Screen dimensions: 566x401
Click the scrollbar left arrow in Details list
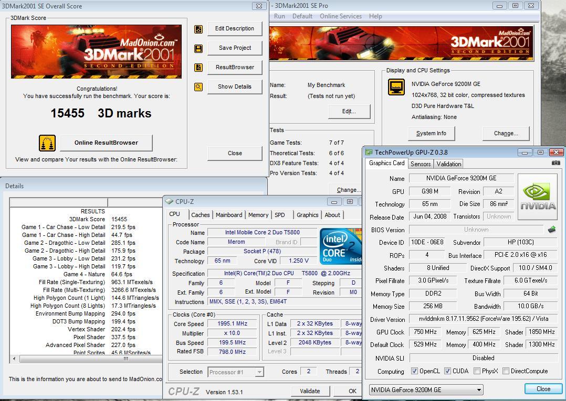14,359
